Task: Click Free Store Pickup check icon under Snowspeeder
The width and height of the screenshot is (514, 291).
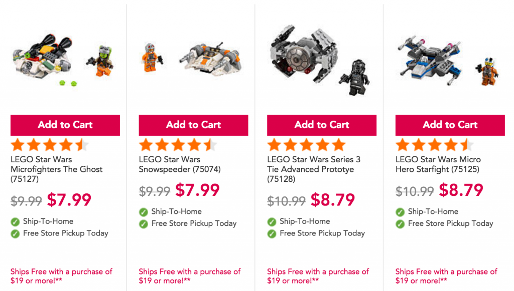Action: [143, 224]
